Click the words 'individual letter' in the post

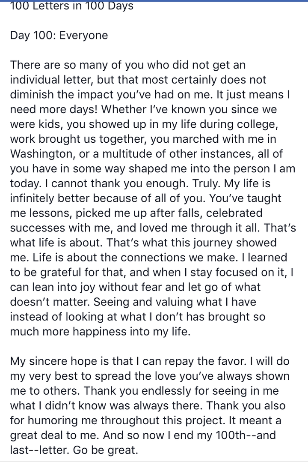(x=51, y=80)
